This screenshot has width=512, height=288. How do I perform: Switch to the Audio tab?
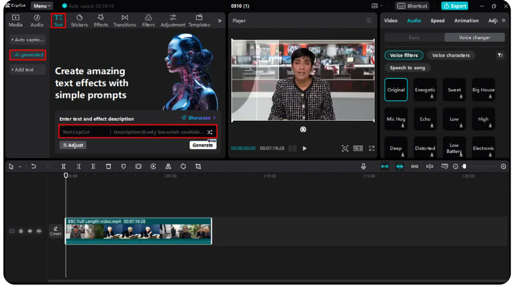click(x=413, y=20)
